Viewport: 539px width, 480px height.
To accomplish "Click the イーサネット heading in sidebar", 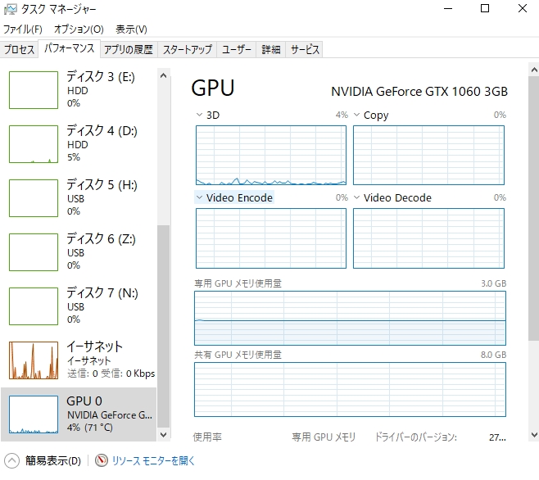I will pyautogui.click(x=94, y=346).
